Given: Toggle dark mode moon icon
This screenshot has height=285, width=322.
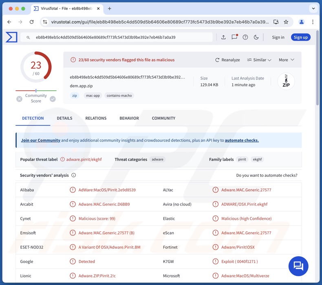Looking at the screenshot, I should pyautogui.click(x=256, y=37).
